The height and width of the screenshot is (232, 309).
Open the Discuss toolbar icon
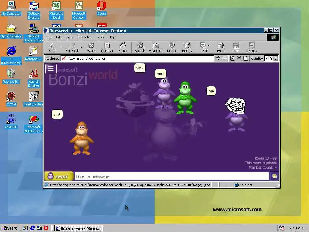[251, 47]
